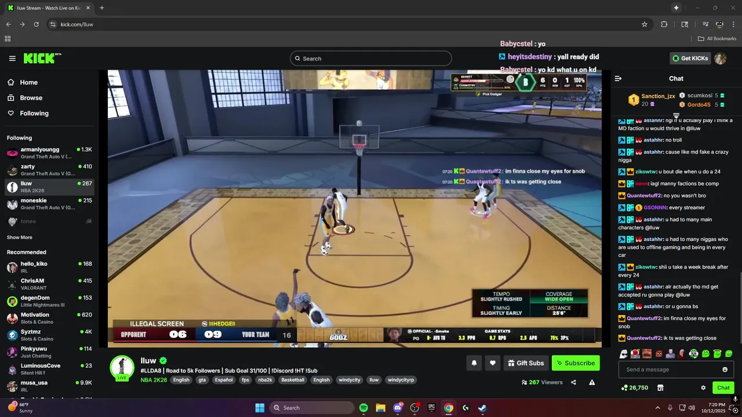Open chat settings gear
Image resolution: width=742 pixels, height=417 pixels.
pyautogui.click(x=703, y=387)
